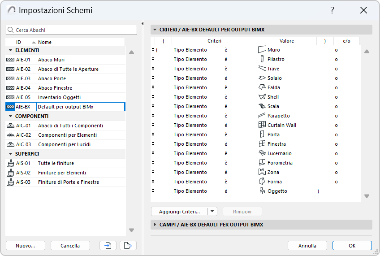The height and width of the screenshot is (256, 380).
Task: Click the Annulla button
Action: (x=307, y=246)
